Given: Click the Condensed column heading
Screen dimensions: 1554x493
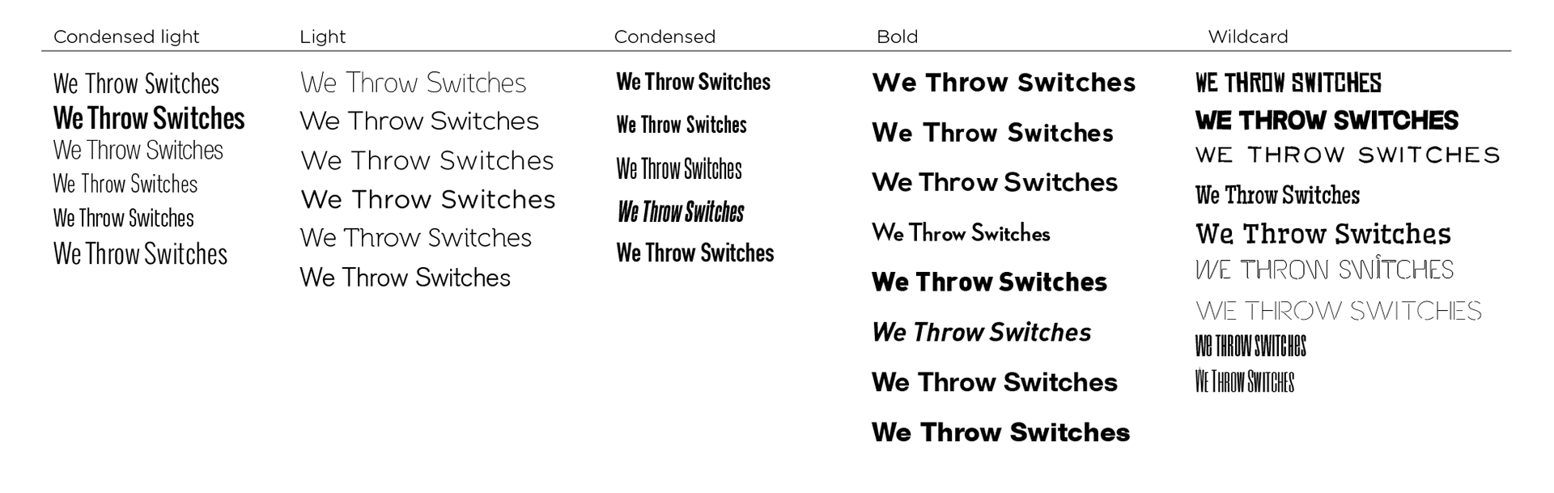Looking at the screenshot, I should (664, 36).
